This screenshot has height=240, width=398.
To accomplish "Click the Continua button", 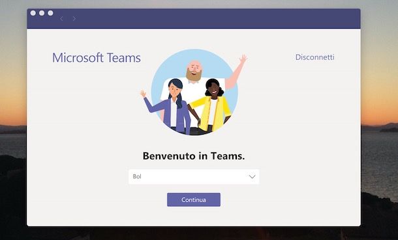I will pos(194,200).
